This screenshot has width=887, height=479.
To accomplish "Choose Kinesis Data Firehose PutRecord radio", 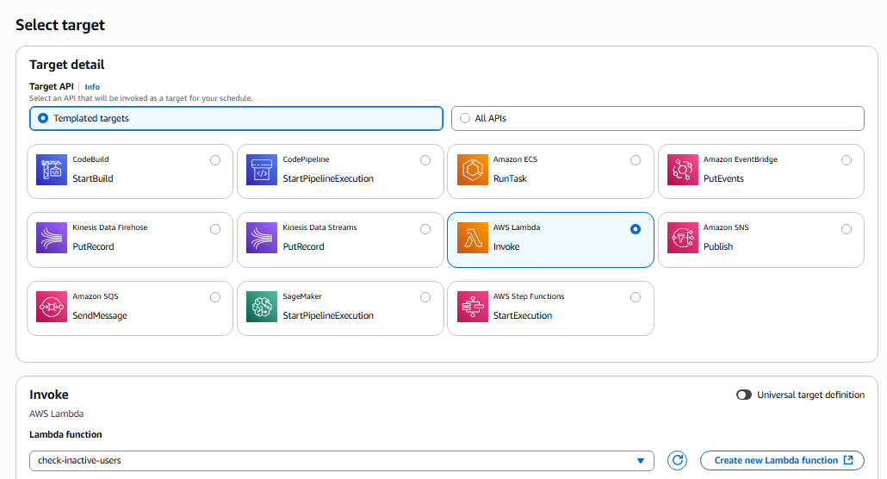I will click(215, 229).
